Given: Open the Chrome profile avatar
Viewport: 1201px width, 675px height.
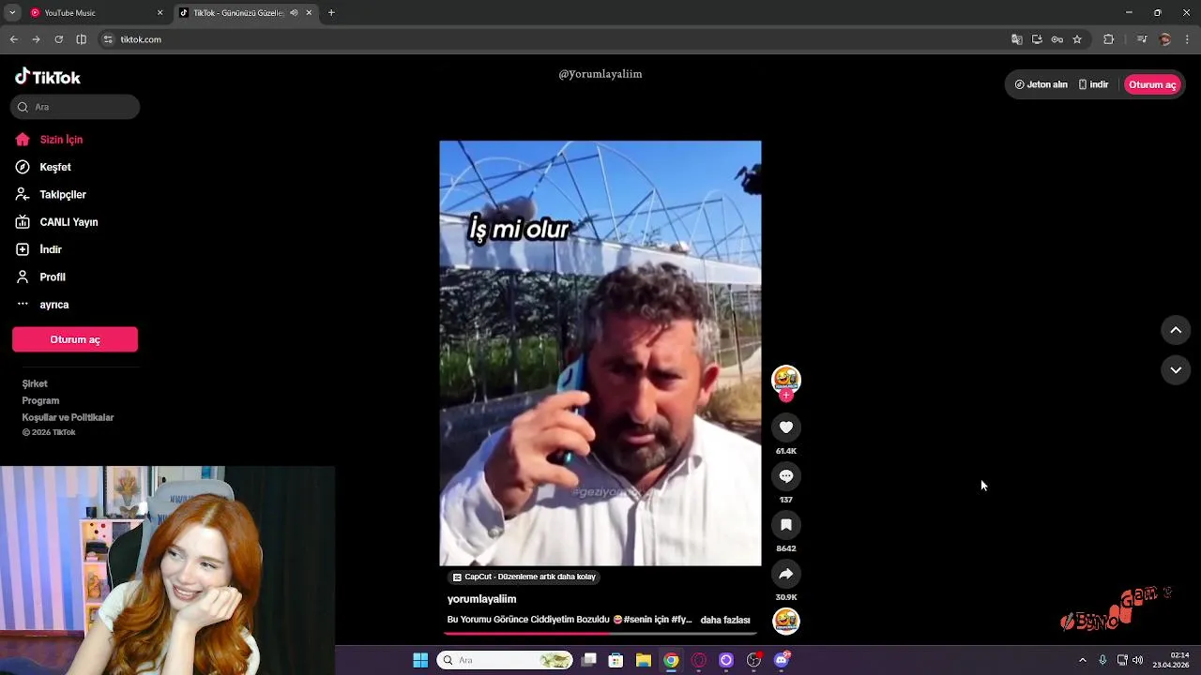Looking at the screenshot, I should pyautogui.click(x=1165, y=39).
